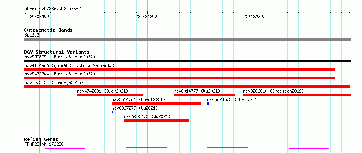The width and height of the screenshot is (362, 153).
Task: Open the nsv1073554 Thareja2015 variant bar
Action: 187,86
